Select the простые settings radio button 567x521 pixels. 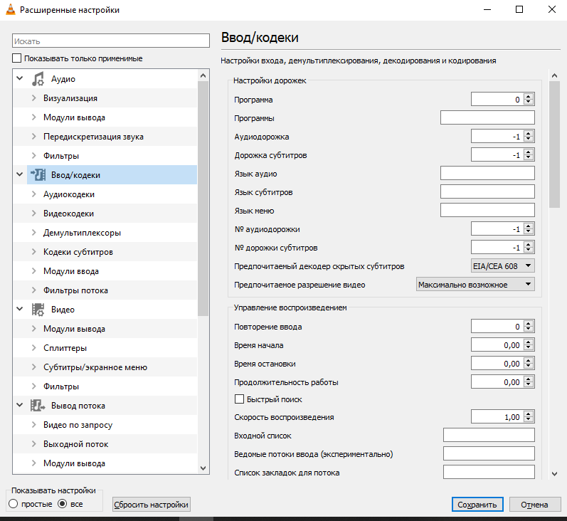tap(13, 504)
